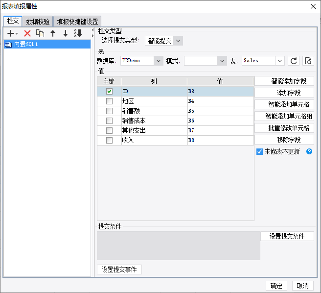The image size is (321, 293).
Task: Click the 智能添加单元格 button
Action: pos(284,104)
